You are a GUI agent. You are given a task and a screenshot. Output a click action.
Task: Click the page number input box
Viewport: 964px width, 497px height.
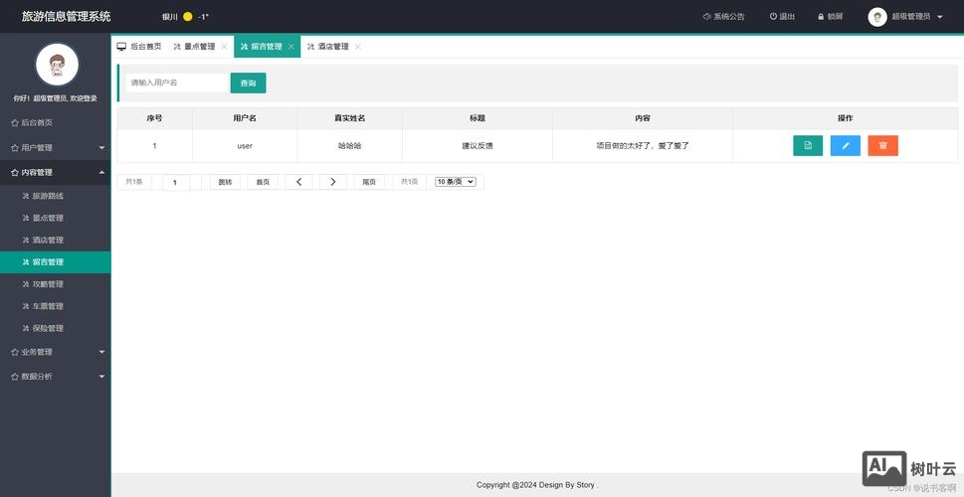[x=176, y=183]
